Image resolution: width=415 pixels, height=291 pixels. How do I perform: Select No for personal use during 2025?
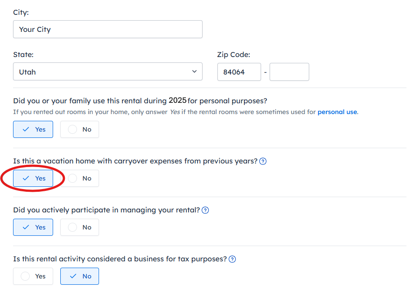click(x=80, y=129)
